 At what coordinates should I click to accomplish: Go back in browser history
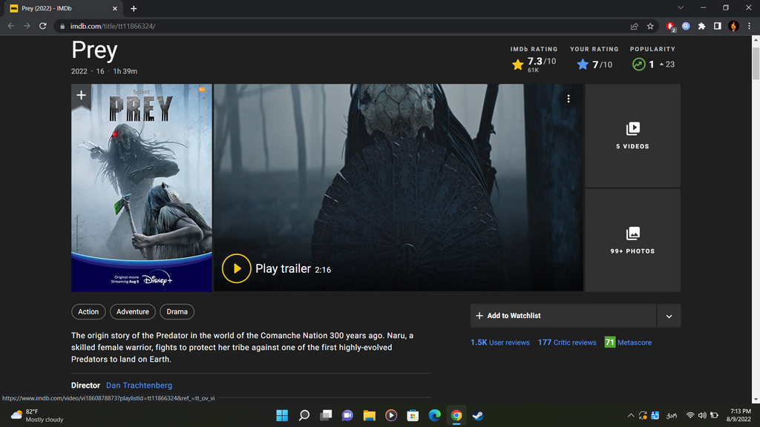pos(11,26)
